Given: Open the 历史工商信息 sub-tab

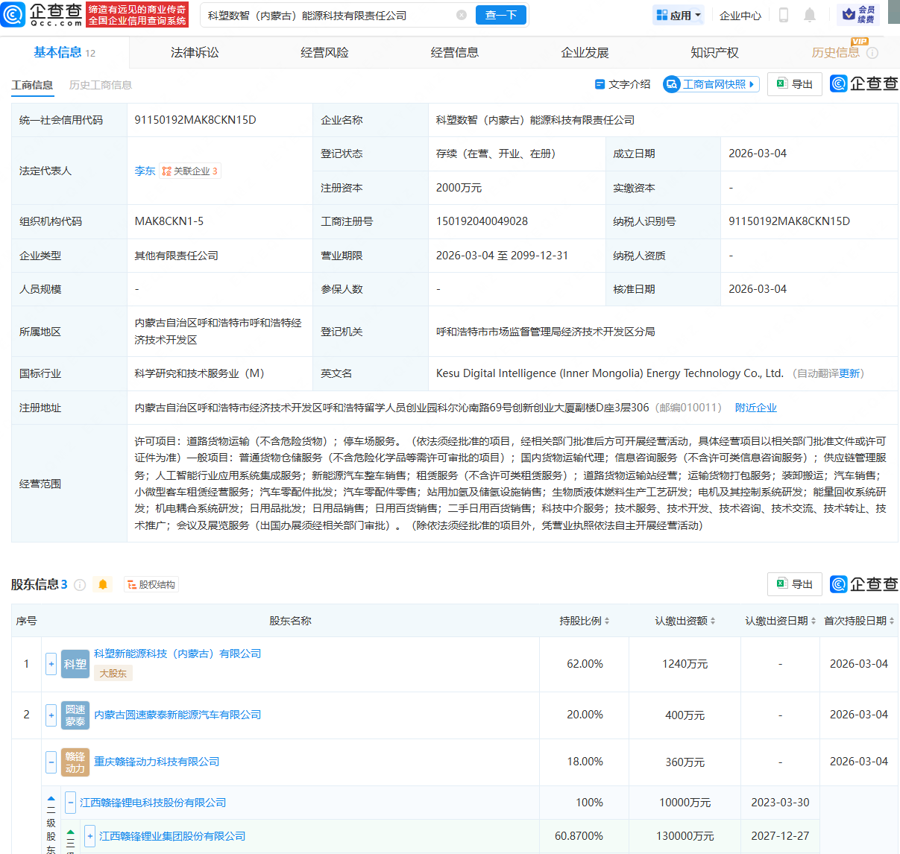Looking at the screenshot, I should [x=101, y=85].
